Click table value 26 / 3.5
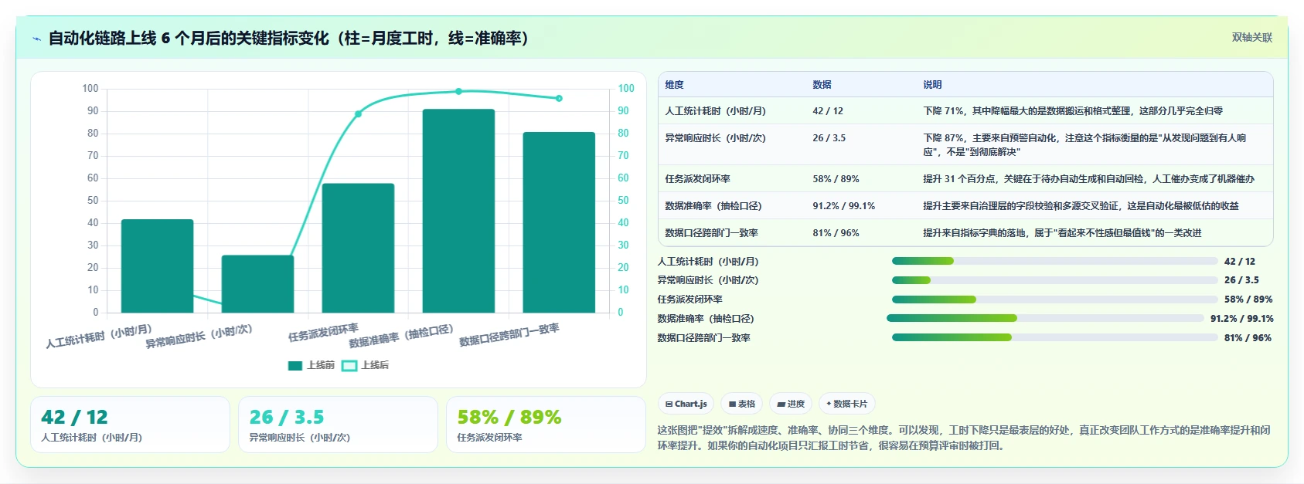Screen dimensions: 1304x484 [829, 138]
